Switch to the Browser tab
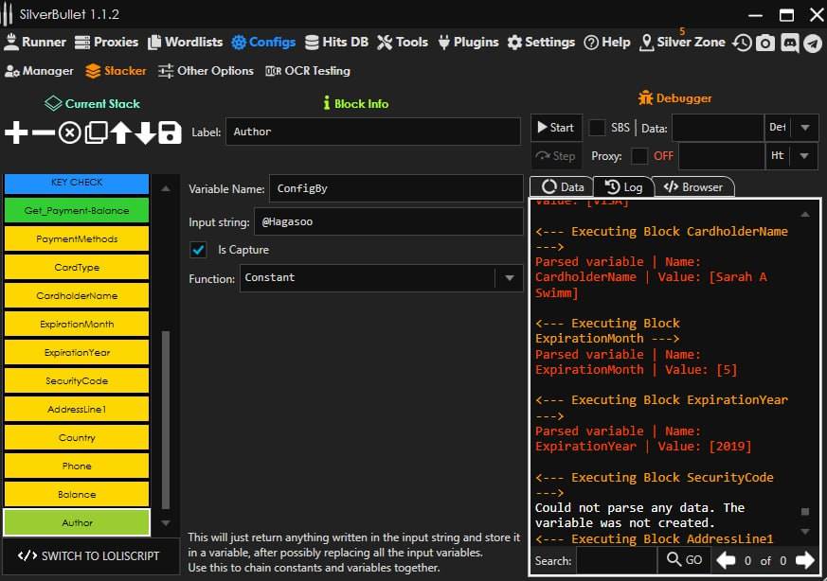This screenshot has width=827, height=581. [x=693, y=187]
